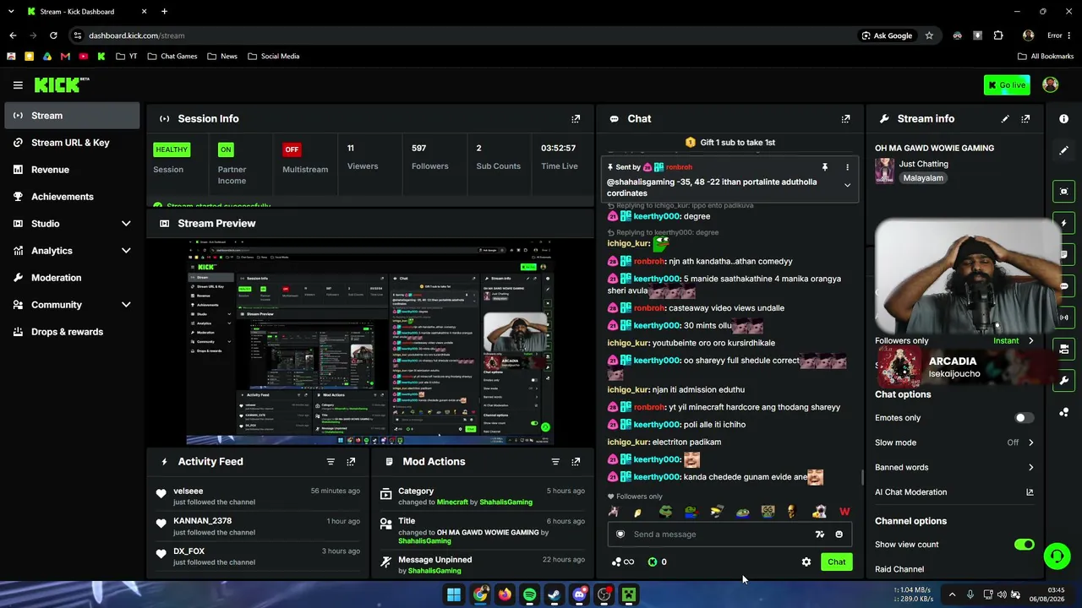Open the Achievements page
The height and width of the screenshot is (608, 1082).
(x=72, y=197)
